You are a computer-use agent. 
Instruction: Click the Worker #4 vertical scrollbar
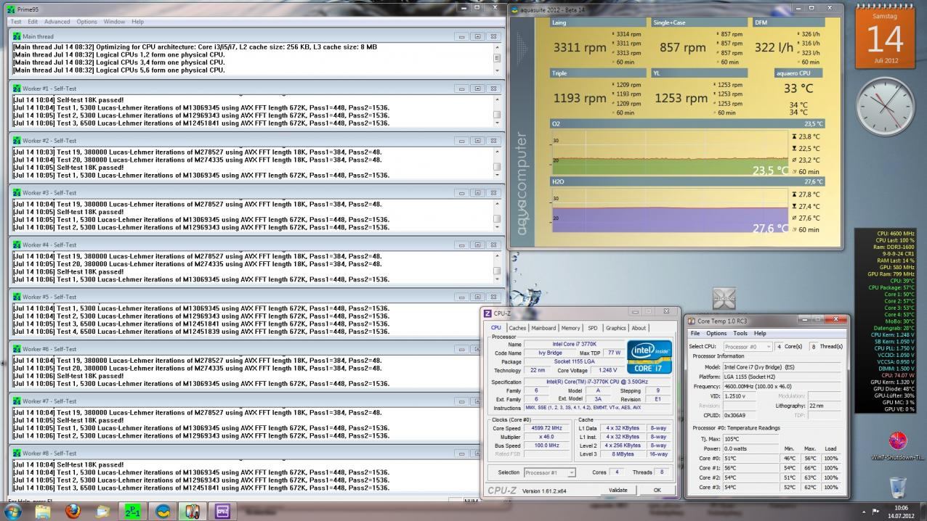(498, 267)
